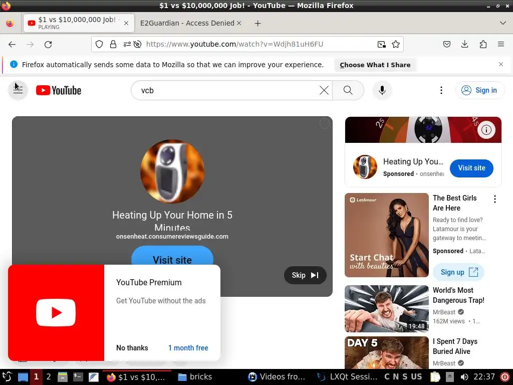Dismiss the Mozilla data notification bar
This screenshot has width=513, height=385.
click(501, 64)
